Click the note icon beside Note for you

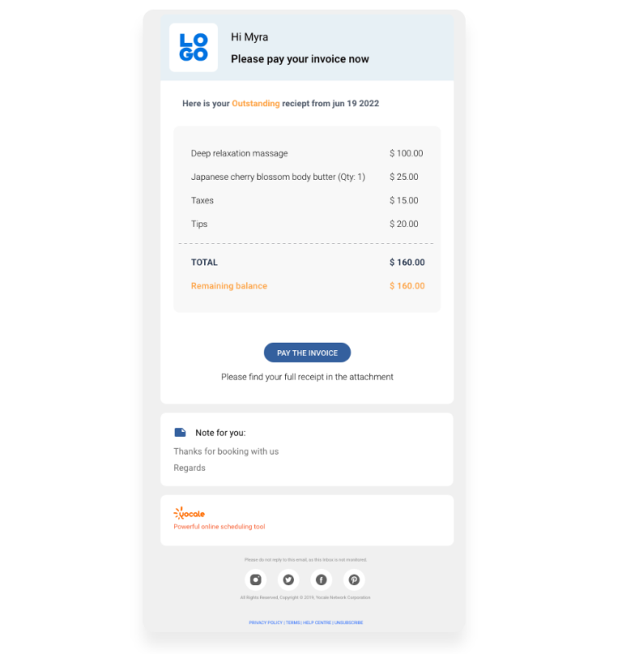180,432
